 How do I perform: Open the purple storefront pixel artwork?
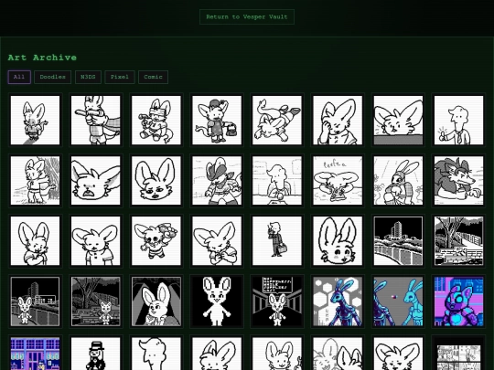point(35,354)
